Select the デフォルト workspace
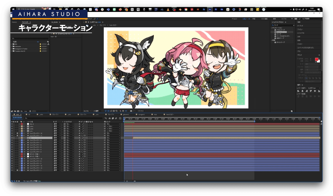 click(x=234, y=19)
